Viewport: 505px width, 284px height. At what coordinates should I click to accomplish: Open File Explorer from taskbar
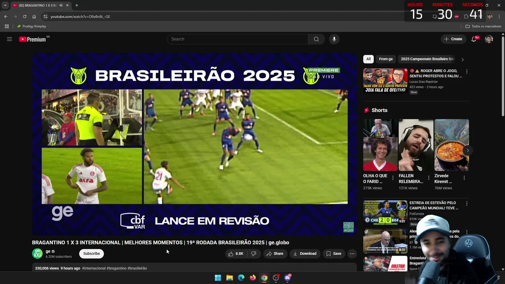pyautogui.click(x=229, y=278)
